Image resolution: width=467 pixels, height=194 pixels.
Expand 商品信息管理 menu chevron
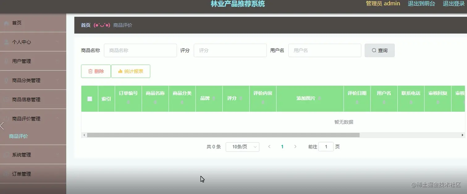point(58,100)
